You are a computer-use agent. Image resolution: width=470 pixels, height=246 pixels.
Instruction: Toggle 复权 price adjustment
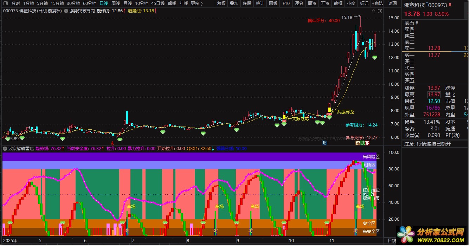coord(221,4)
